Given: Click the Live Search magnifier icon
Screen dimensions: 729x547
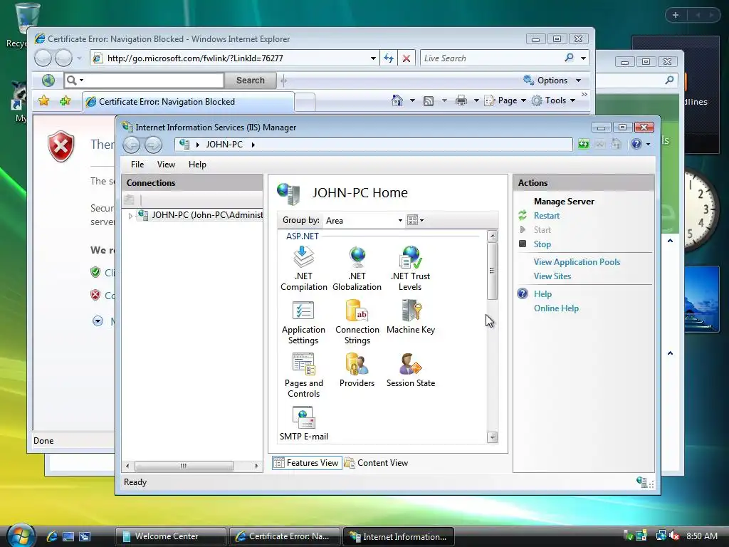Looking at the screenshot, I should coord(569,58).
